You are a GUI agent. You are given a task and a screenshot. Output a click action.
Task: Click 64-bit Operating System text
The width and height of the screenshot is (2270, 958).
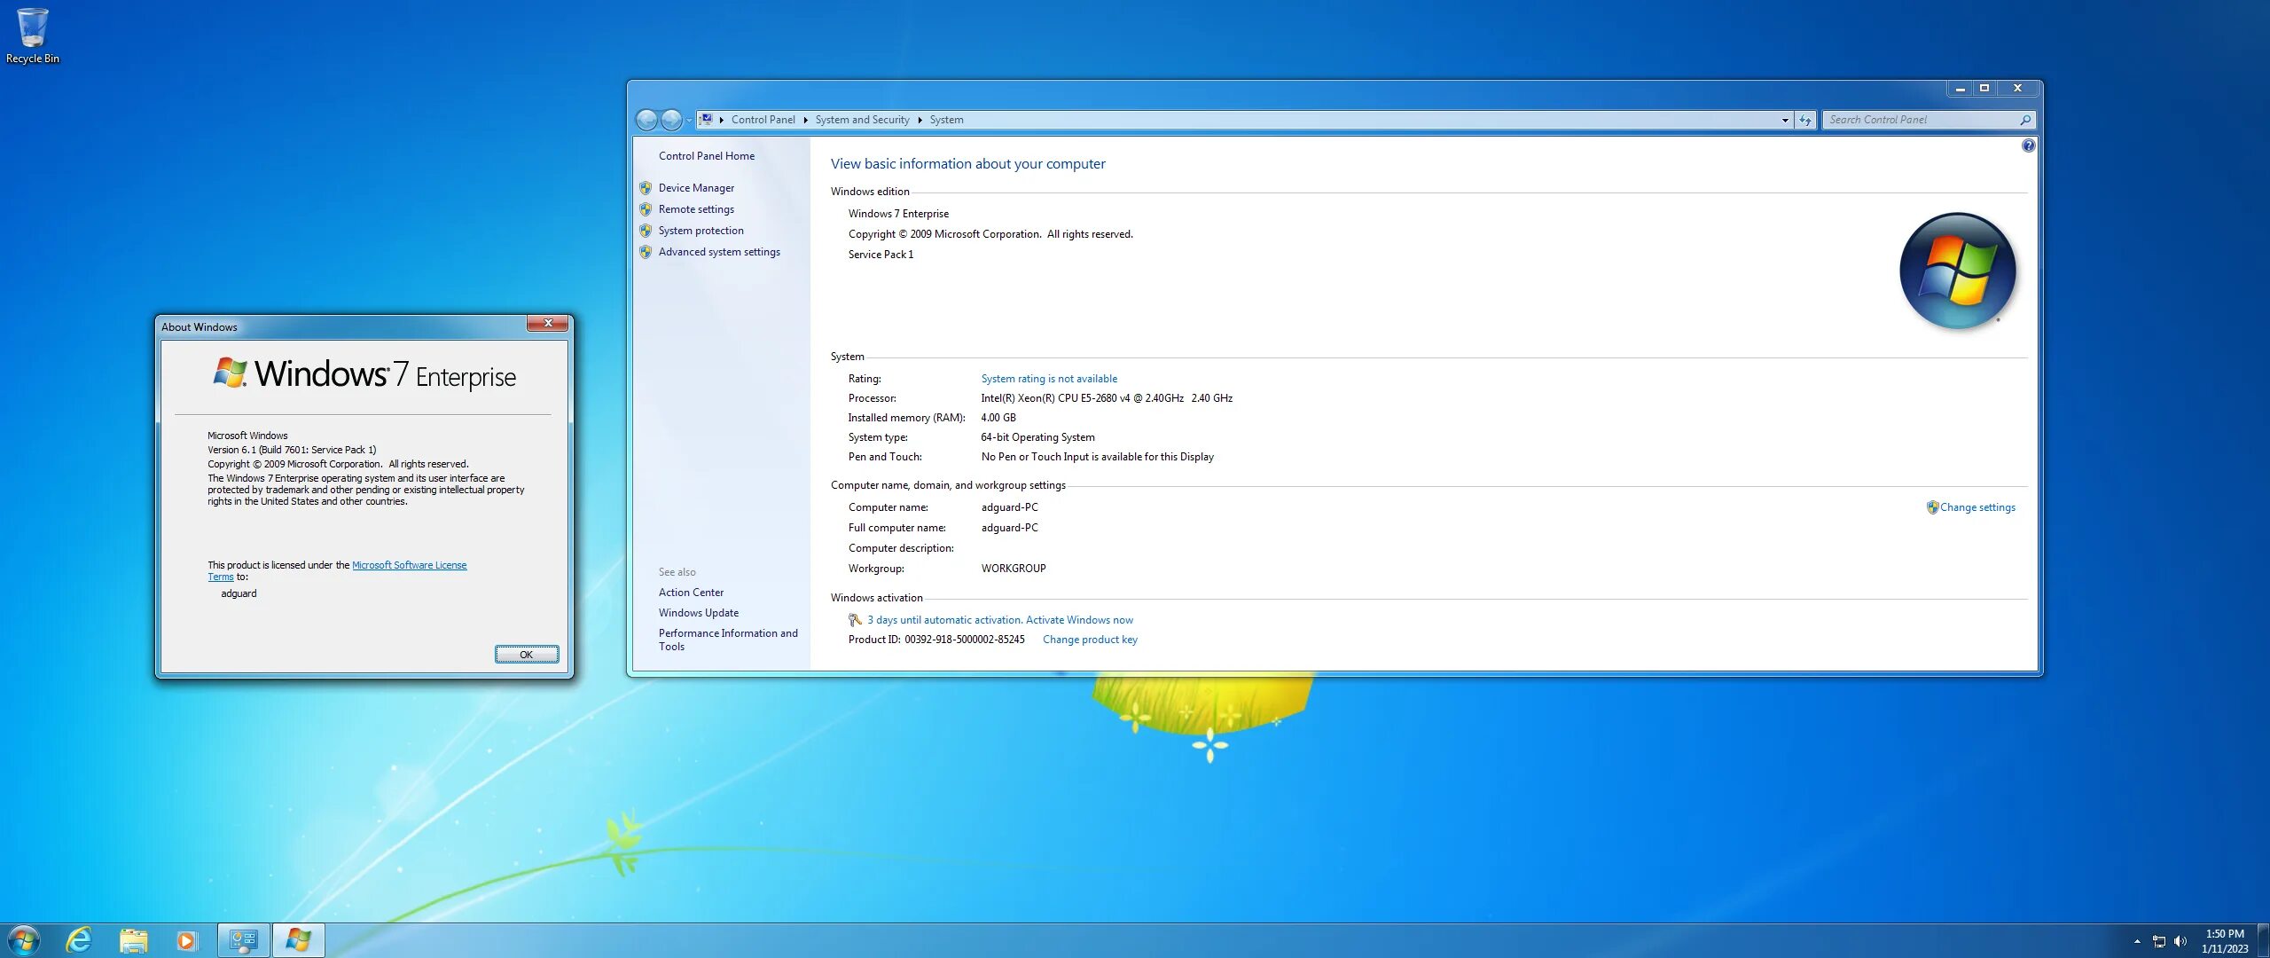(1037, 437)
